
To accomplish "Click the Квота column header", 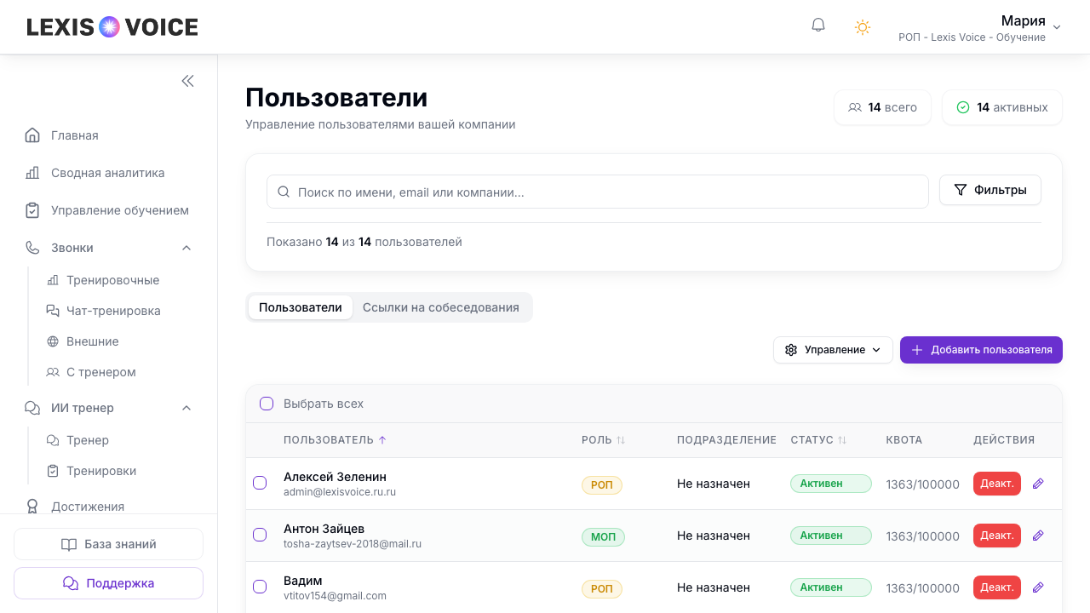I will point(904,440).
